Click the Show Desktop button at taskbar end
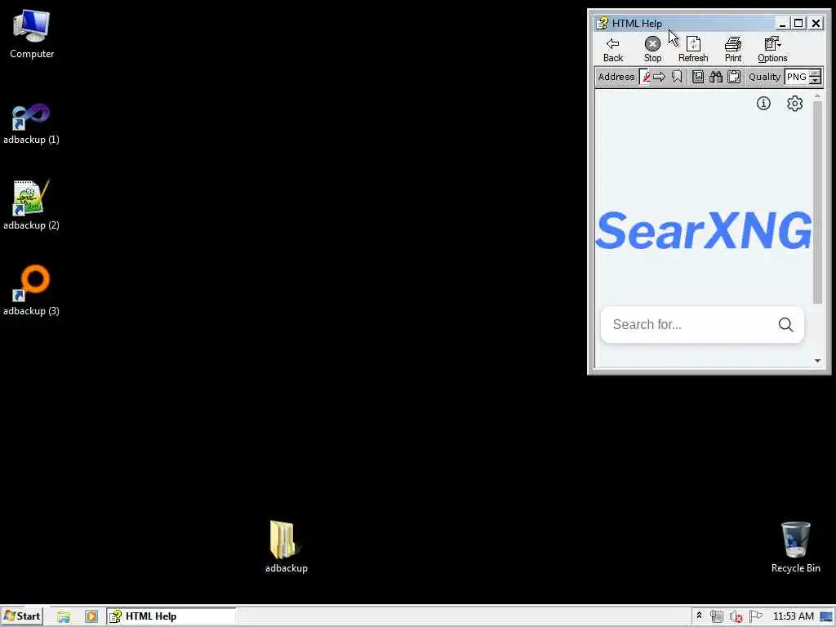This screenshot has width=836, height=627. pos(828,617)
